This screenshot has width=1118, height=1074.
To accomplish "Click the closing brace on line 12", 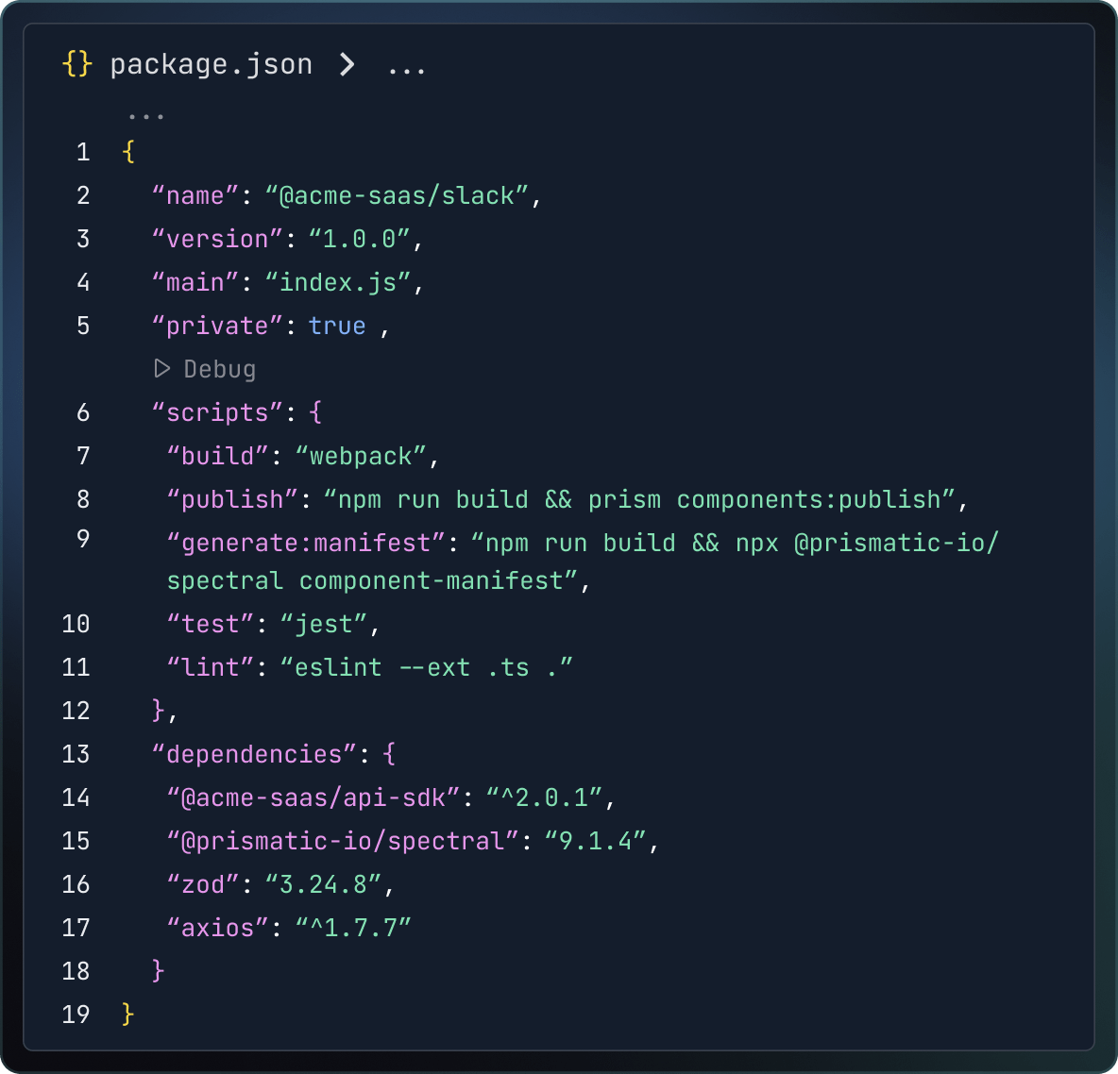I will pos(159,711).
